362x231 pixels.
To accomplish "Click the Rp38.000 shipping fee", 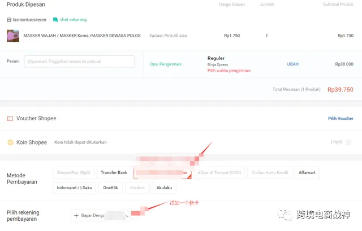I will pyautogui.click(x=344, y=64).
